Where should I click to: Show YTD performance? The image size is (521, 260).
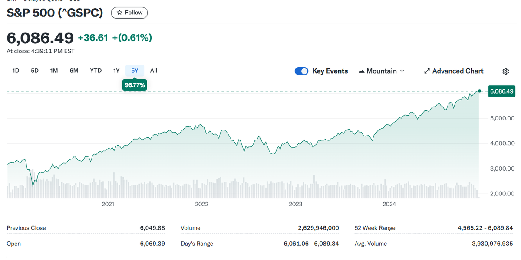pos(96,70)
